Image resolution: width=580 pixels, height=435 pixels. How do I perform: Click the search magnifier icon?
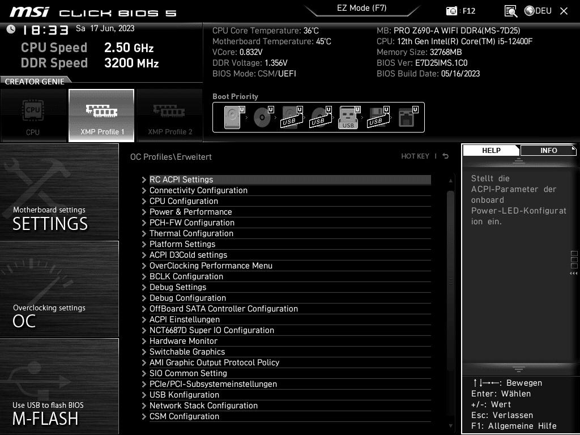tap(511, 11)
